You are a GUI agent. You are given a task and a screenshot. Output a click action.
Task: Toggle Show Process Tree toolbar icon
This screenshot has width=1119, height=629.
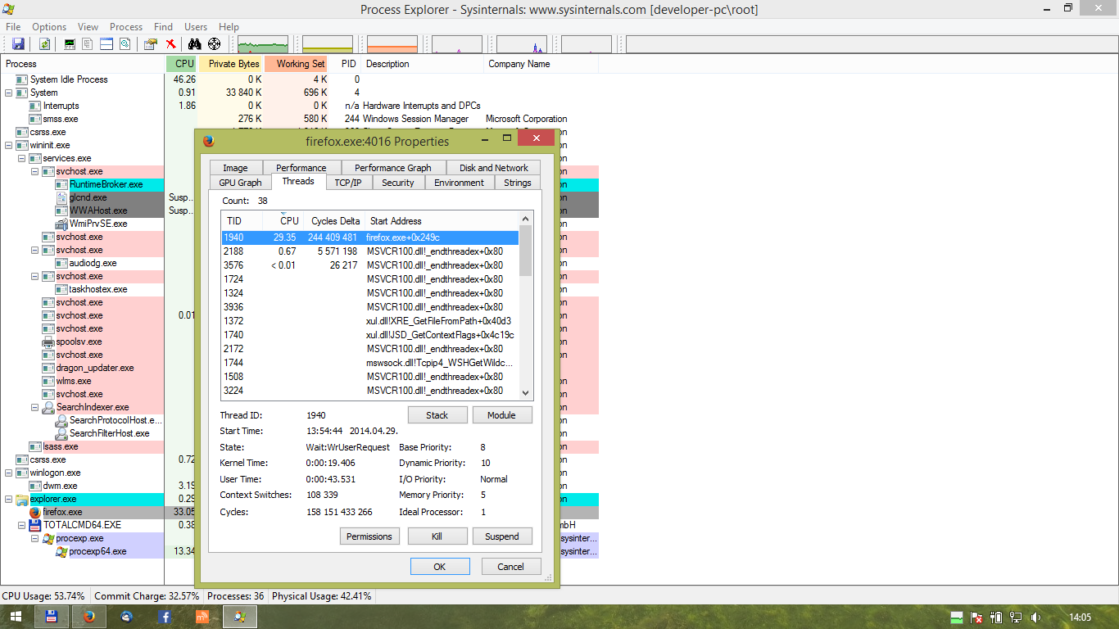point(88,44)
